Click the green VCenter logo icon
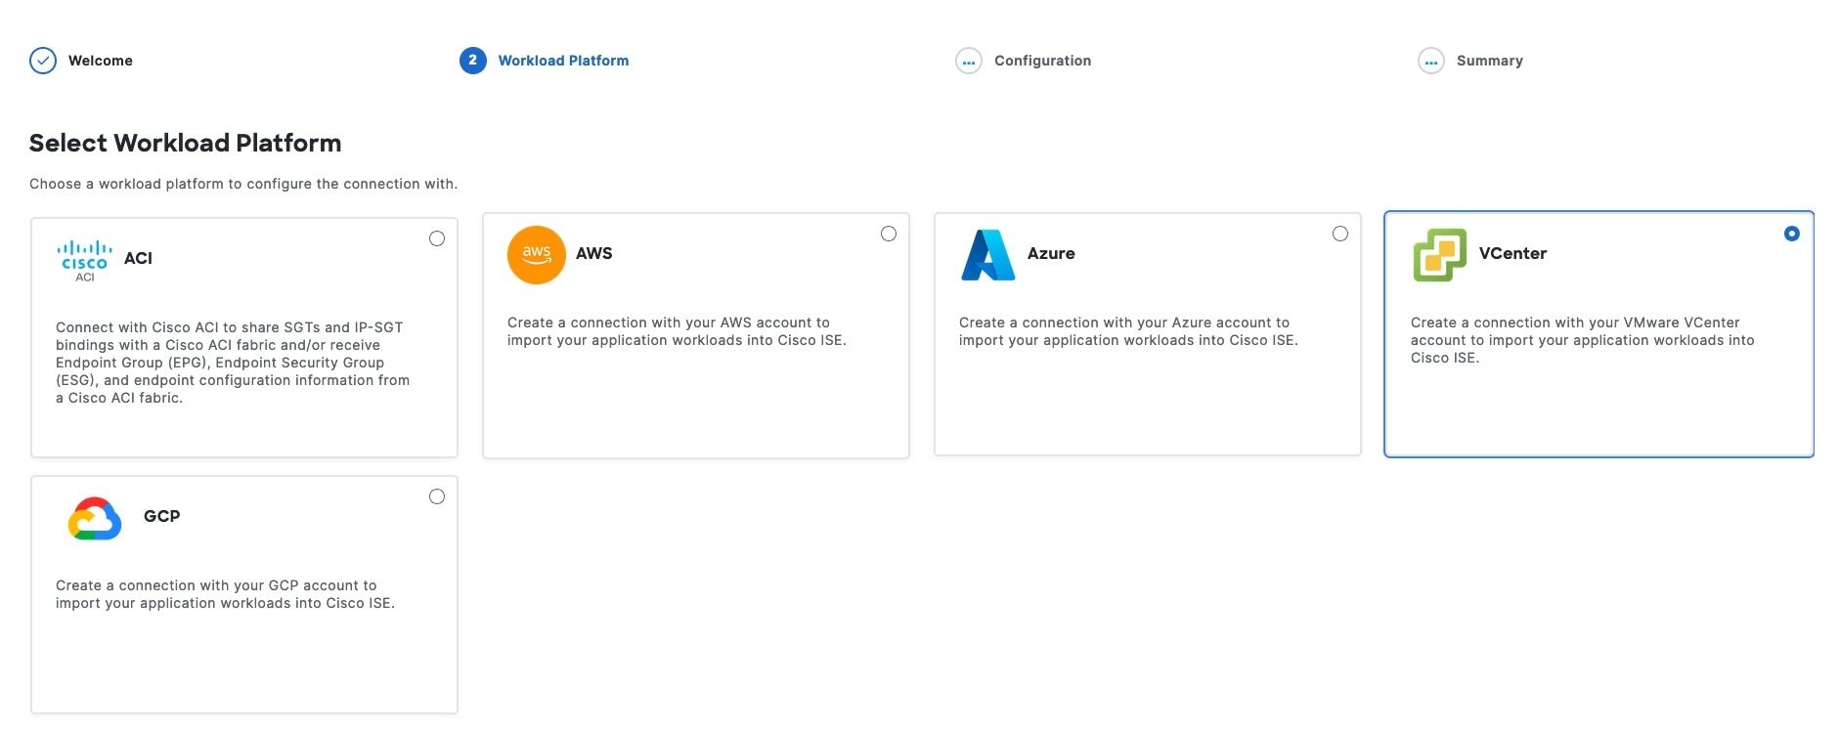 click(x=1439, y=255)
